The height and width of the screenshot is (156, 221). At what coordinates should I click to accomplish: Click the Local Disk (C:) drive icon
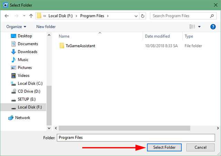pyautogui.click(x=13, y=84)
